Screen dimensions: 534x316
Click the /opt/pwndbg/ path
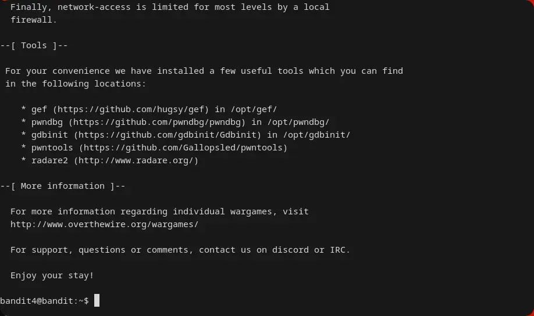tap(298, 122)
